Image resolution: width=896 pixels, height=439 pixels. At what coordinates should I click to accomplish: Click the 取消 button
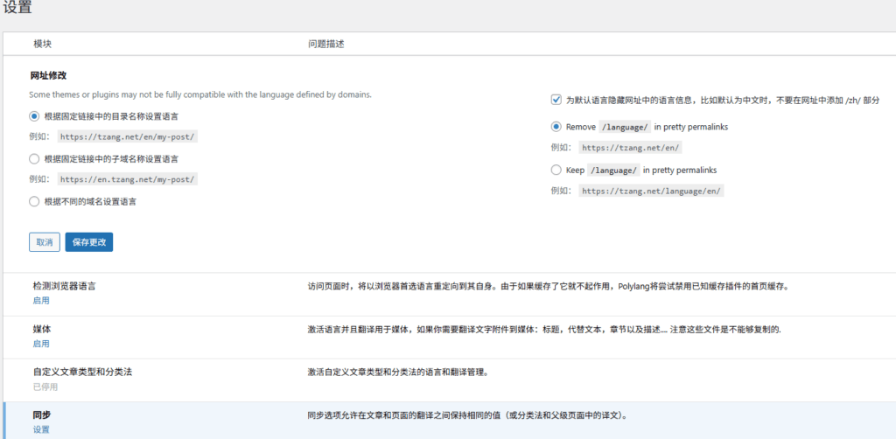(x=44, y=242)
